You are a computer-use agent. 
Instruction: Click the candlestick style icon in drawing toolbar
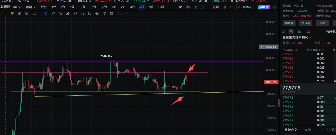[75, 13]
